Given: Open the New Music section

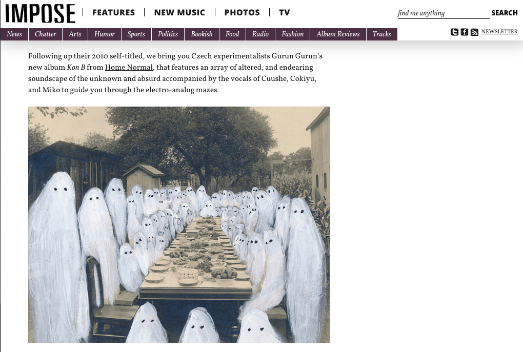Looking at the screenshot, I should (x=179, y=13).
